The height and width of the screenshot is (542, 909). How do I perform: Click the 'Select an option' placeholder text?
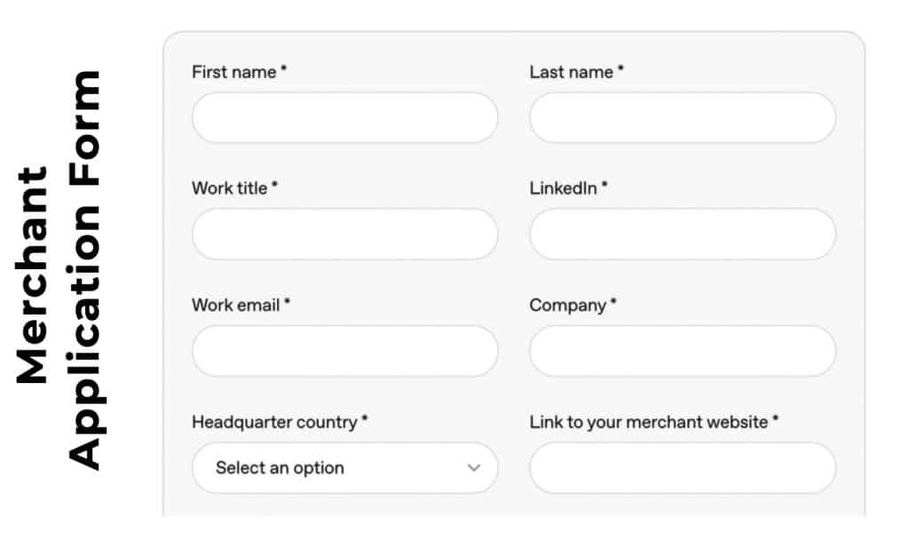click(x=280, y=468)
